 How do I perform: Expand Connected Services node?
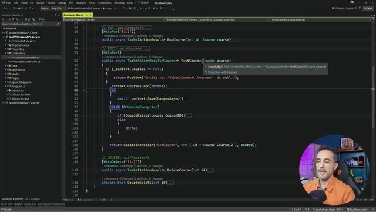coord(6,41)
